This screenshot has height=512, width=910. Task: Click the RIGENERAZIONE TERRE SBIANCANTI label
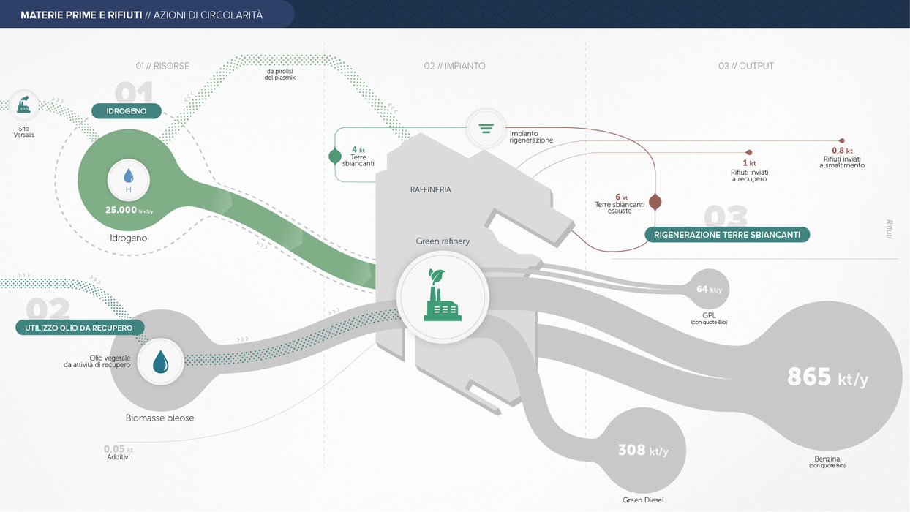726,235
